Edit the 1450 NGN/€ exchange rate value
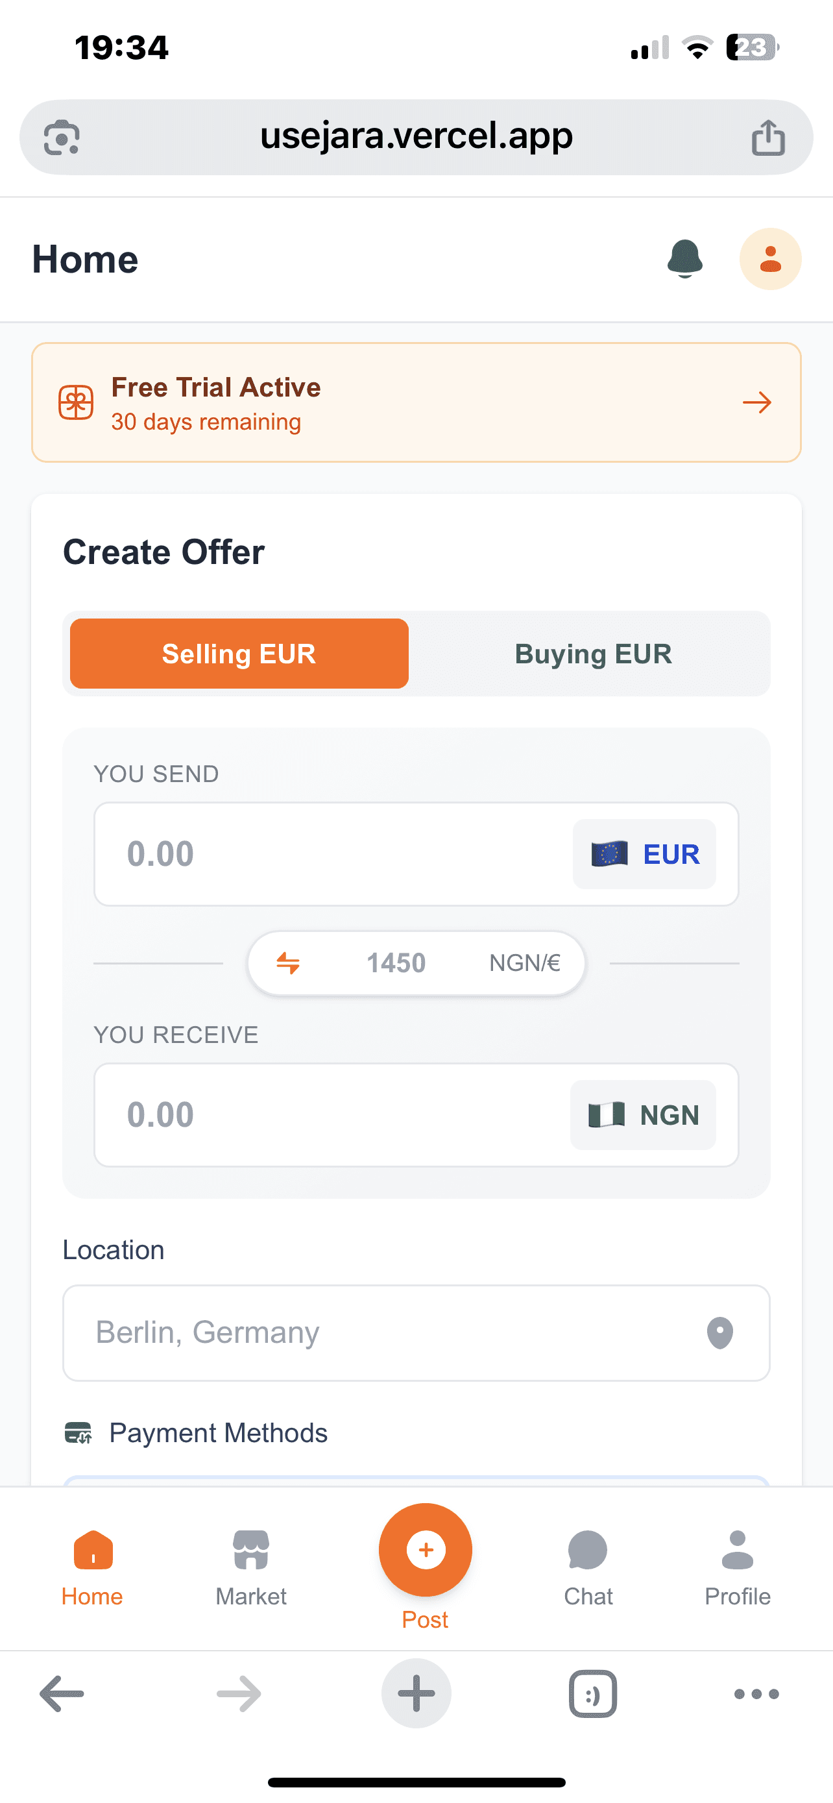The height and width of the screenshot is (1803, 833). [x=396, y=963]
